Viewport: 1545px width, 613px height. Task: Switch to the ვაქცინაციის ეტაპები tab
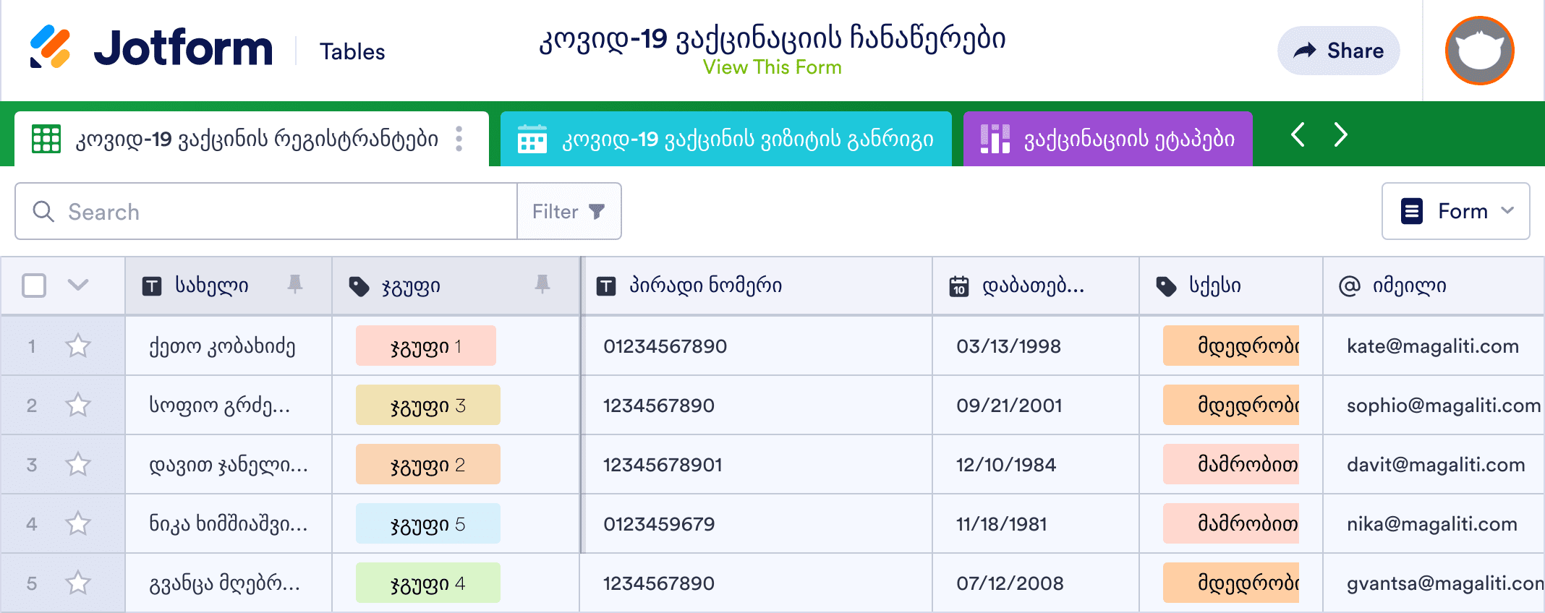click(1107, 139)
